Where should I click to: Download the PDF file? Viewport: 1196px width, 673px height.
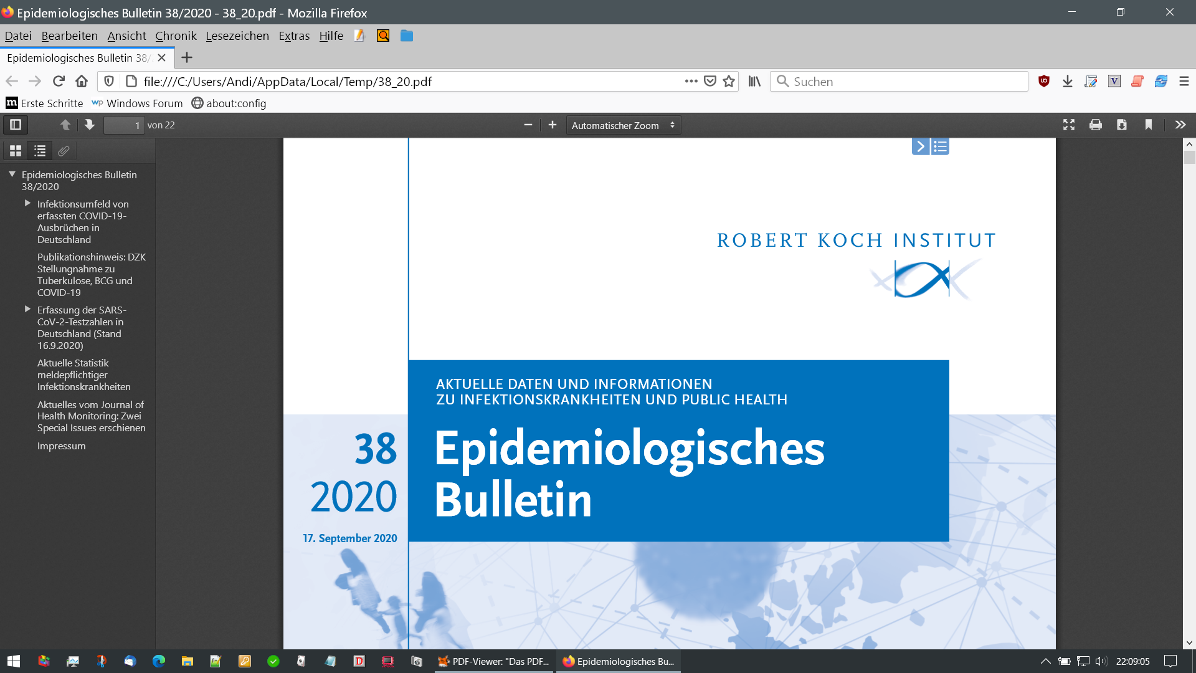pos(1122,125)
